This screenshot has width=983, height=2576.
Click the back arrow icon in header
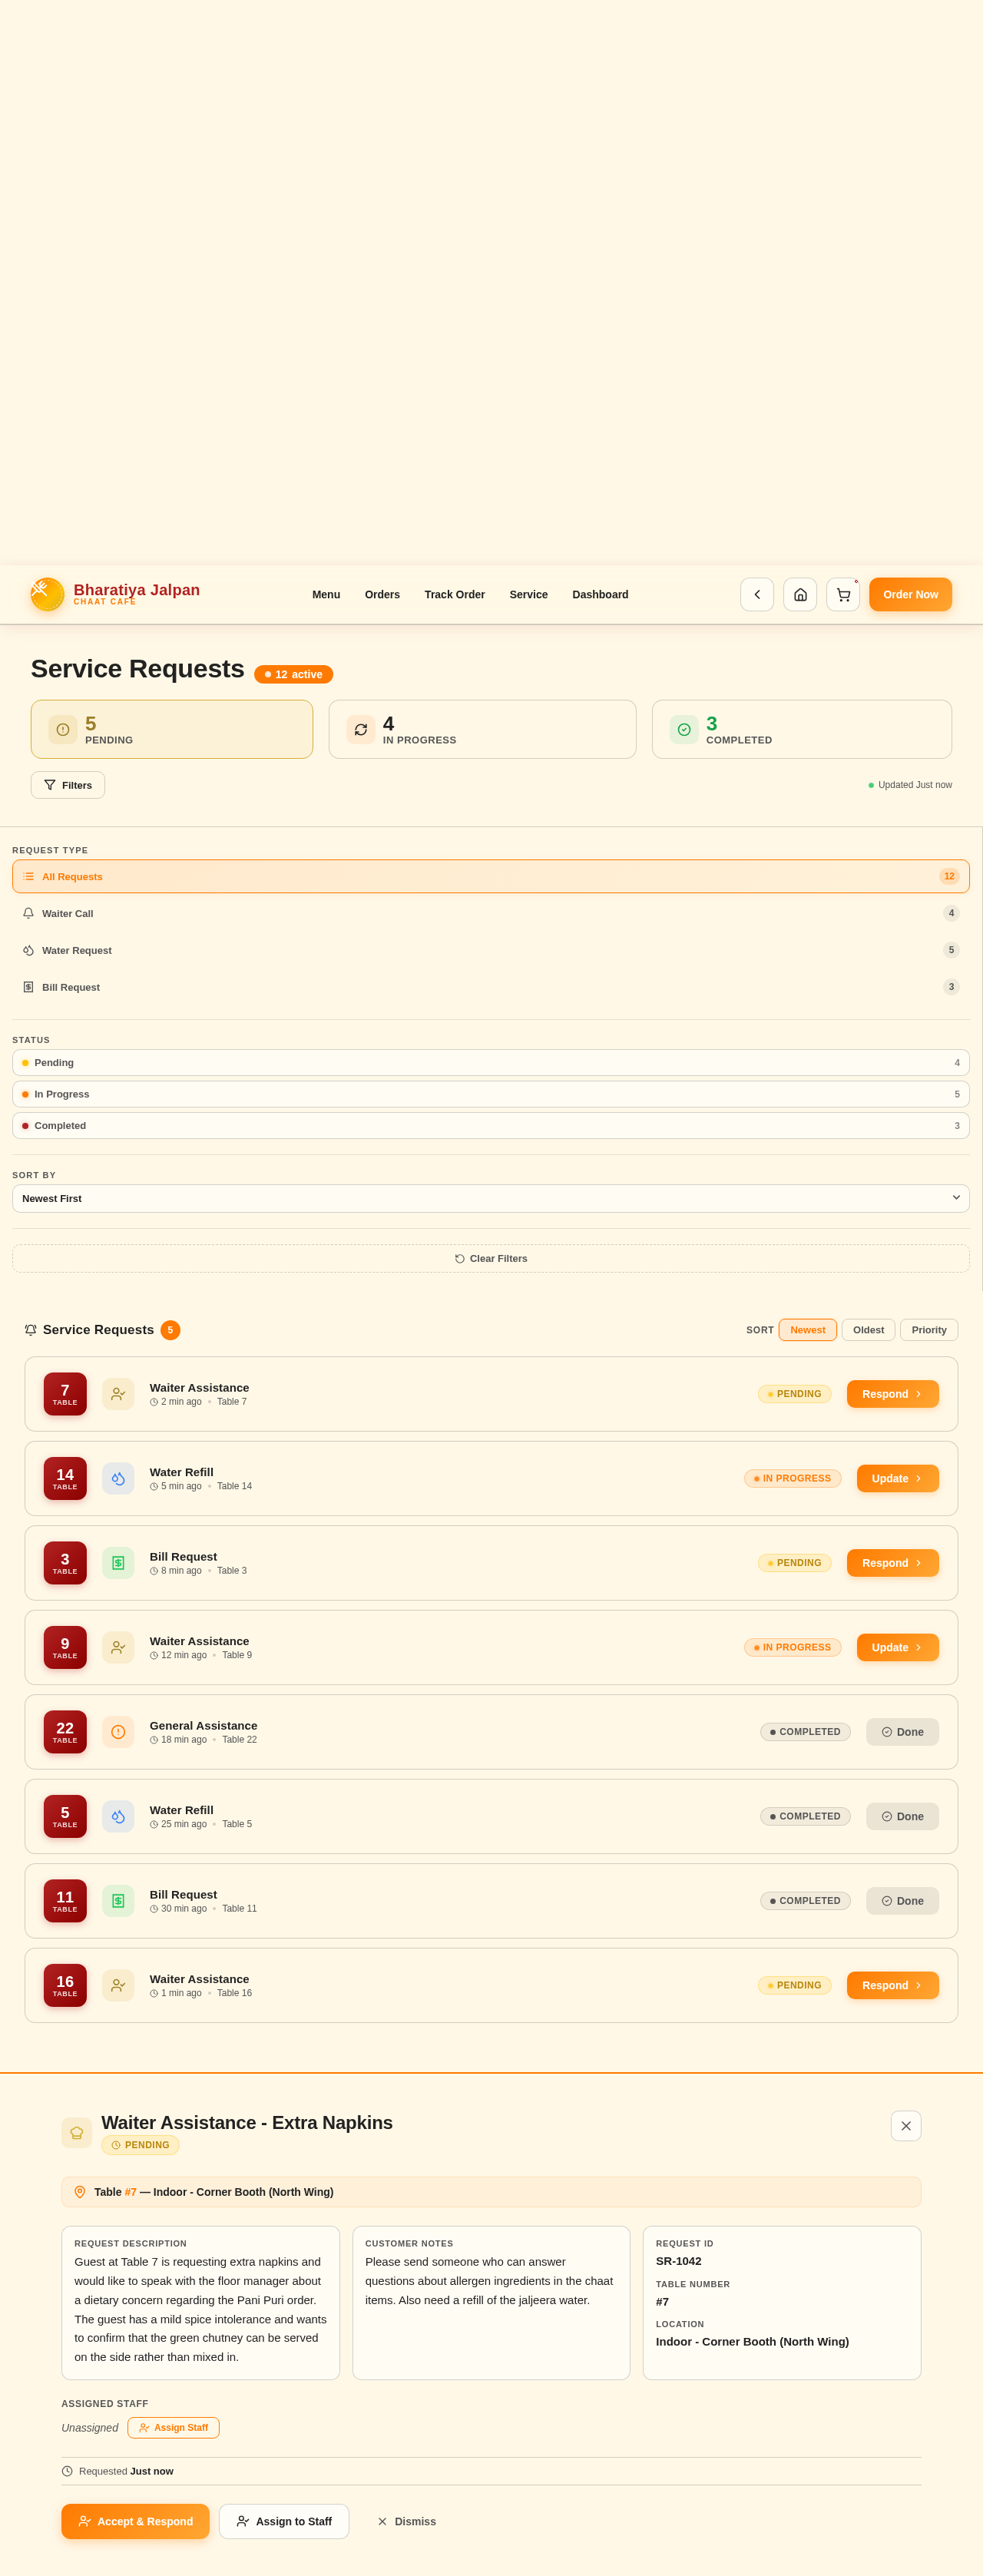click(757, 594)
